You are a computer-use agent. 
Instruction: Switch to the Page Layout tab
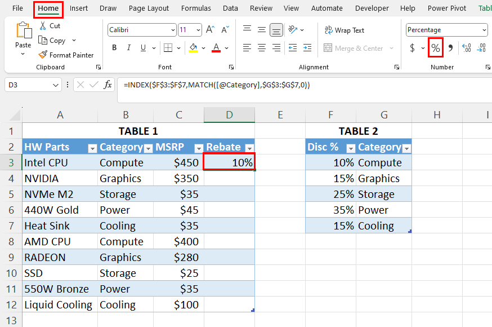pos(149,8)
